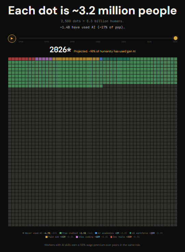This screenshot has width=185, height=252.
Task: Start the timeline animation with the play button
Action: pos(12,39)
